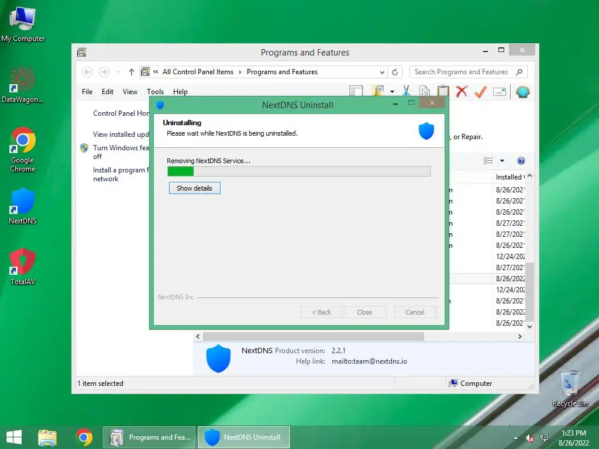Click NextDNS Uninstall title bar shield icon

[160, 105]
